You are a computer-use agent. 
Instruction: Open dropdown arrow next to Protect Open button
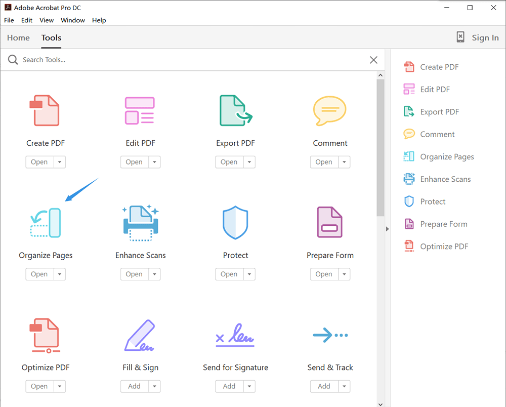[249, 274]
